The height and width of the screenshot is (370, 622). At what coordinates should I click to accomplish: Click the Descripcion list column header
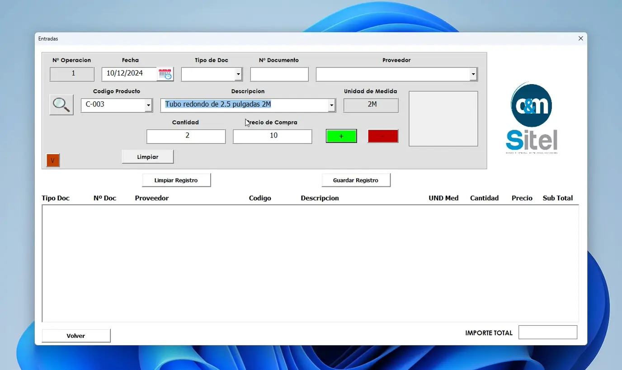coord(320,198)
